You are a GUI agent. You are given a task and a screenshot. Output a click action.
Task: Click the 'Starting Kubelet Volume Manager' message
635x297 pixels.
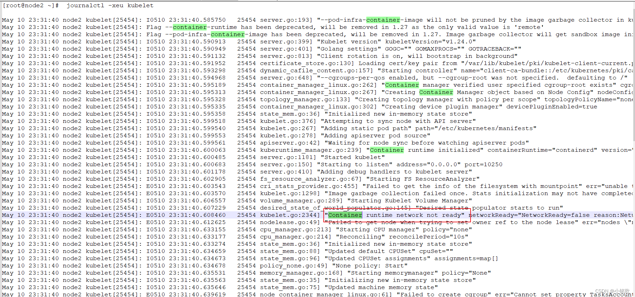coord(410,201)
